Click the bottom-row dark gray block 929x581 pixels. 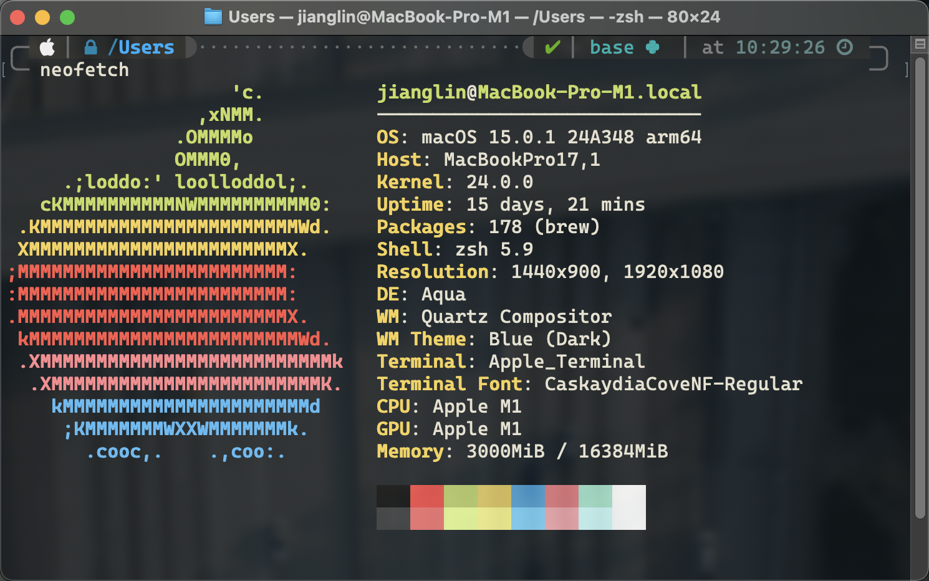(393, 519)
